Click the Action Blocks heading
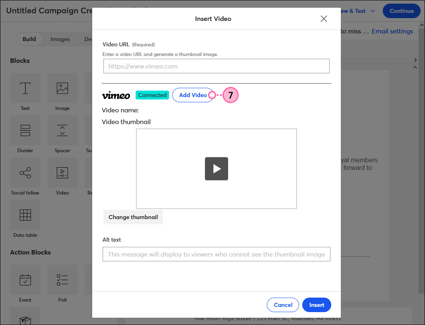Screen dimensions: 425x325 30,252
